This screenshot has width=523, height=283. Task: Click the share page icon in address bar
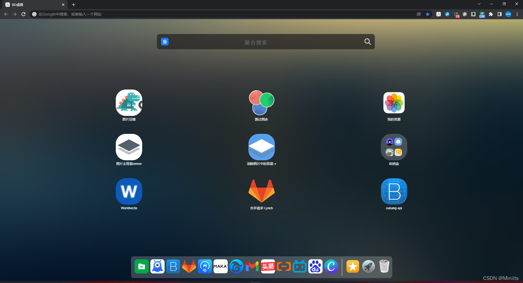[419, 14]
